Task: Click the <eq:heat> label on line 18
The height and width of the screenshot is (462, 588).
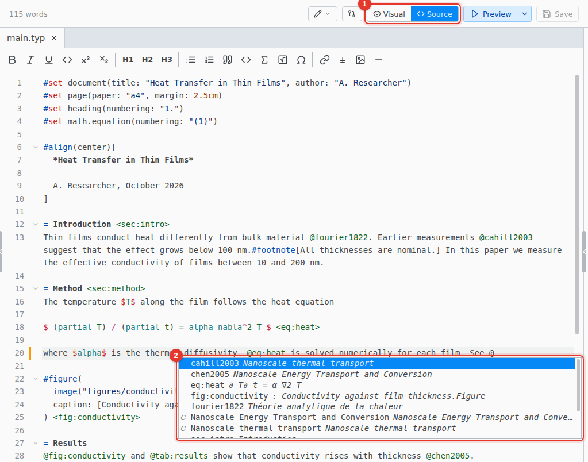Action: pyautogui.click(x=298, y=327)
